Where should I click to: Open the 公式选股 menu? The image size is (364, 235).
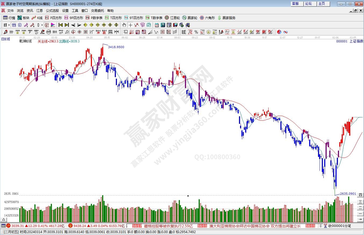point(52,11)
